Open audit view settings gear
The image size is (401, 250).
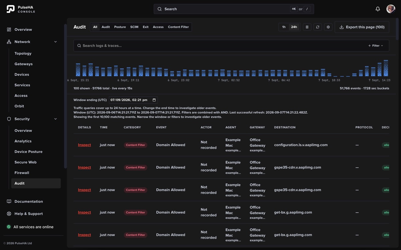(x=328, y=27)
